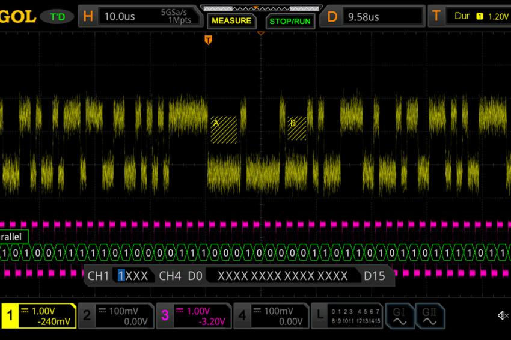Click the waveform memory overview bar
511x340 pixels.
(262, 8)
